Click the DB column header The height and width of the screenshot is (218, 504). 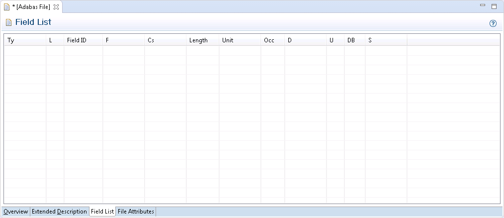(x=354, y=40)
